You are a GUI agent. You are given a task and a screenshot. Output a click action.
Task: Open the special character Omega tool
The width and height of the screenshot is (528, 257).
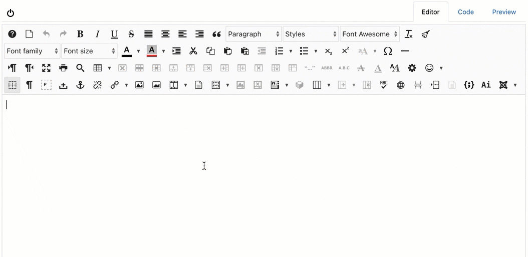click(x=388, y=51)
